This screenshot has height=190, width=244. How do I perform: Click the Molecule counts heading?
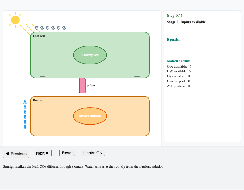pos(179,61)
